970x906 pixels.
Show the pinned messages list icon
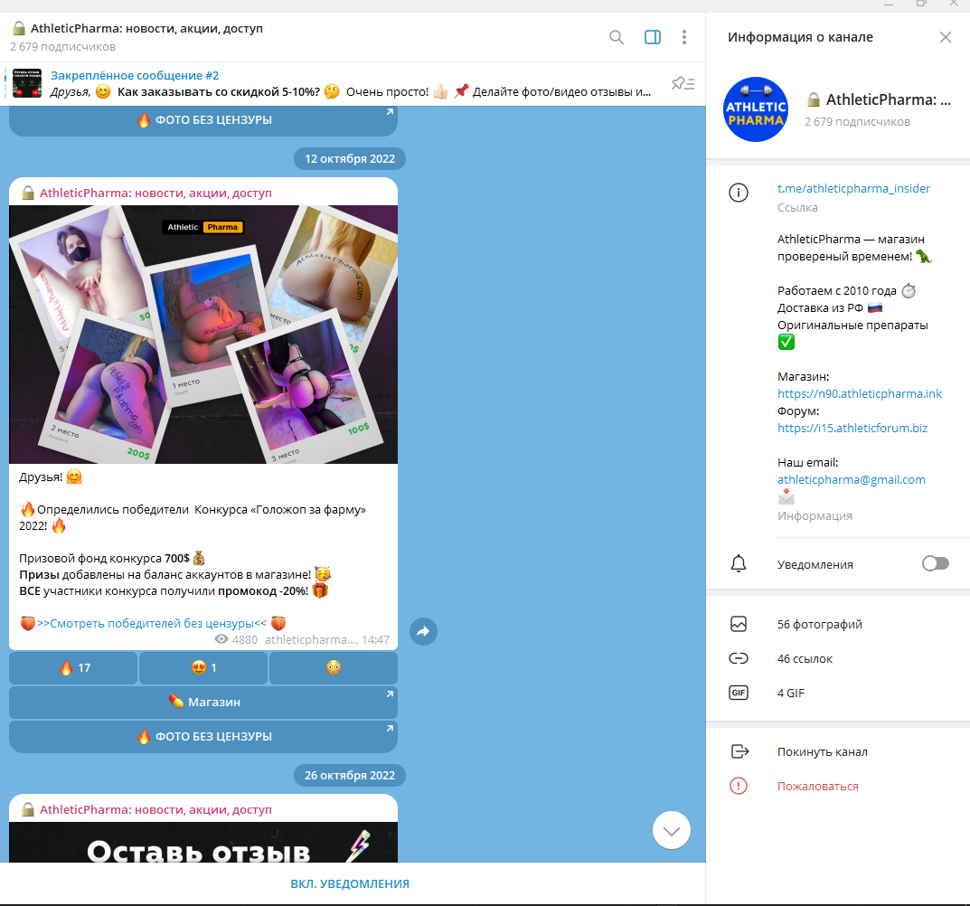click(x=683, y=83)
